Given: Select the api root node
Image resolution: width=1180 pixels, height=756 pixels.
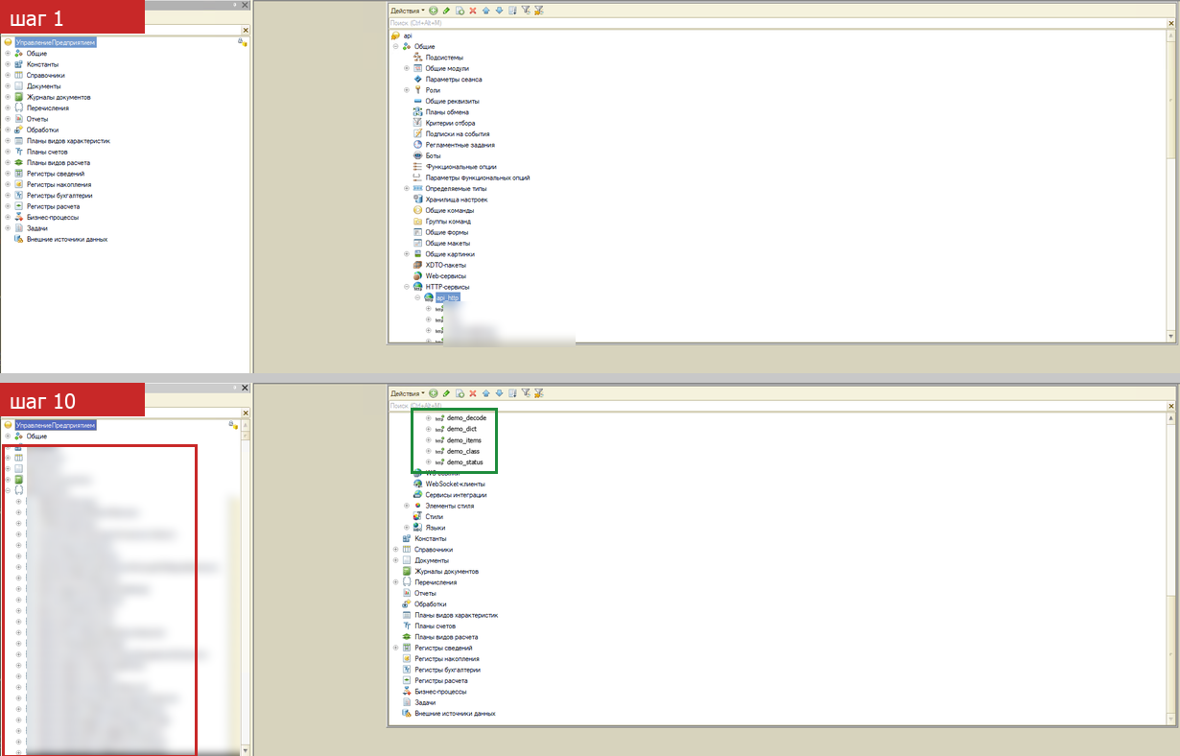Looking at the screenshot, I should click(x=409, y=35).
